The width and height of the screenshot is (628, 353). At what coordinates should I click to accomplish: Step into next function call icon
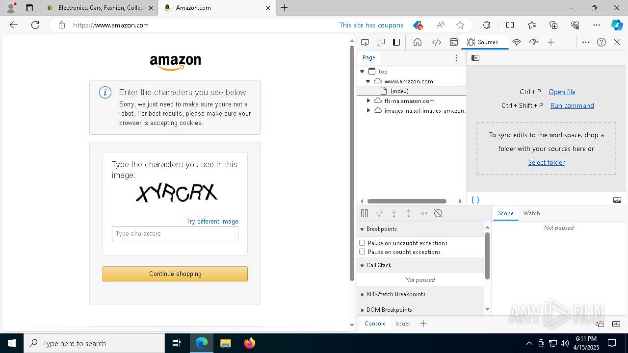pyautogui.click(x=394, y=213)
